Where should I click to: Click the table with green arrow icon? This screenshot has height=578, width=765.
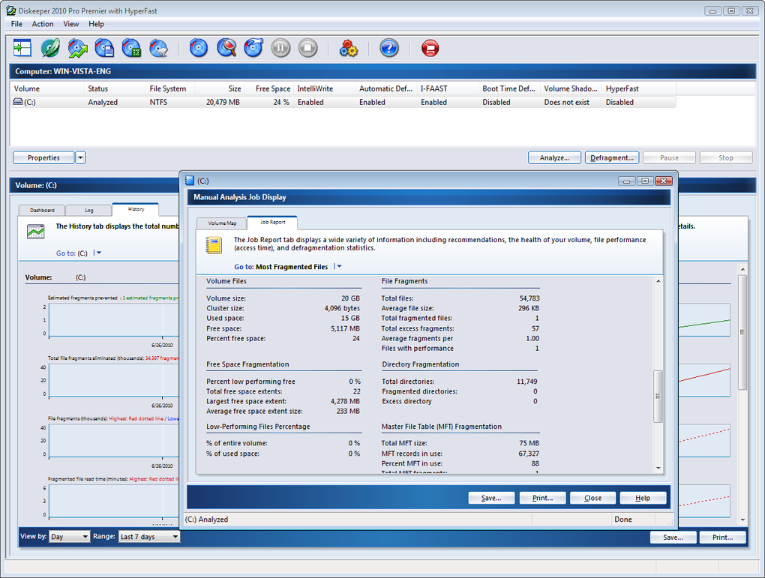pos(22,49)
